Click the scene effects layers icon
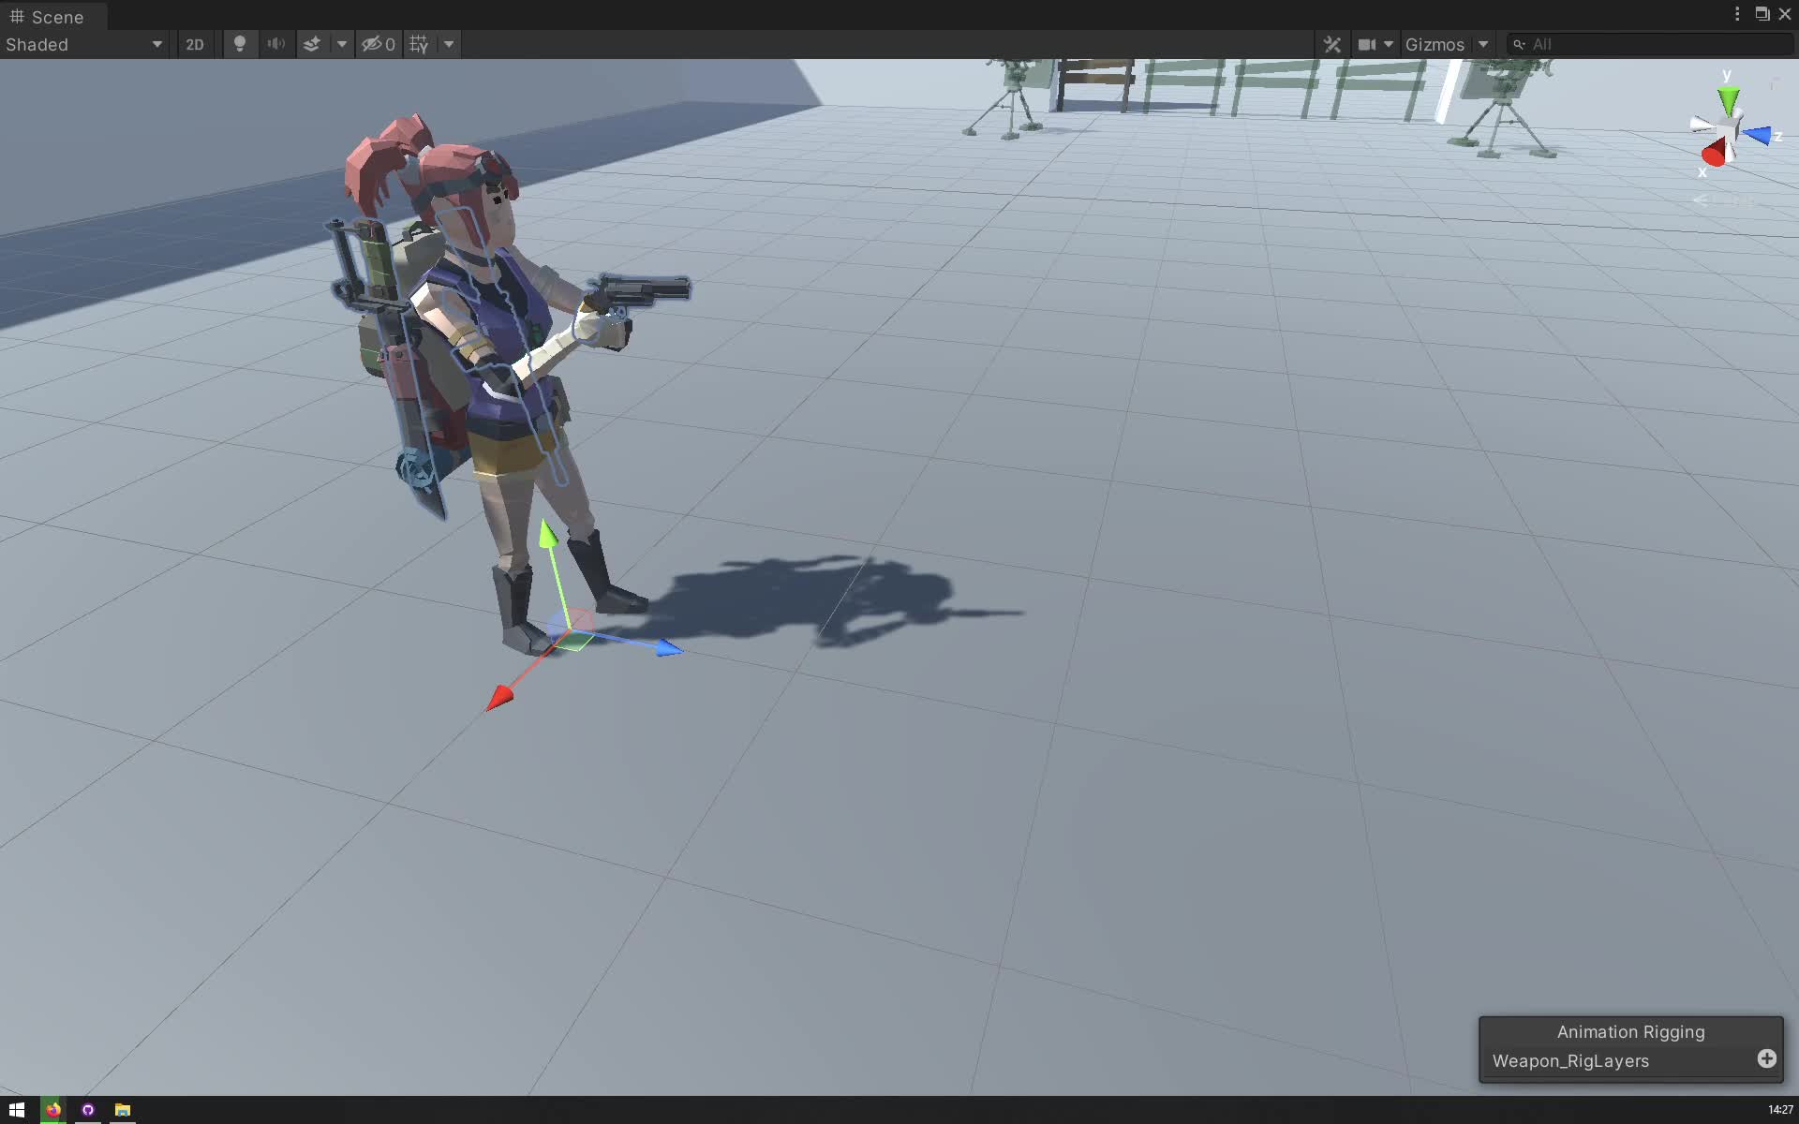 click(x=311, y=44)
